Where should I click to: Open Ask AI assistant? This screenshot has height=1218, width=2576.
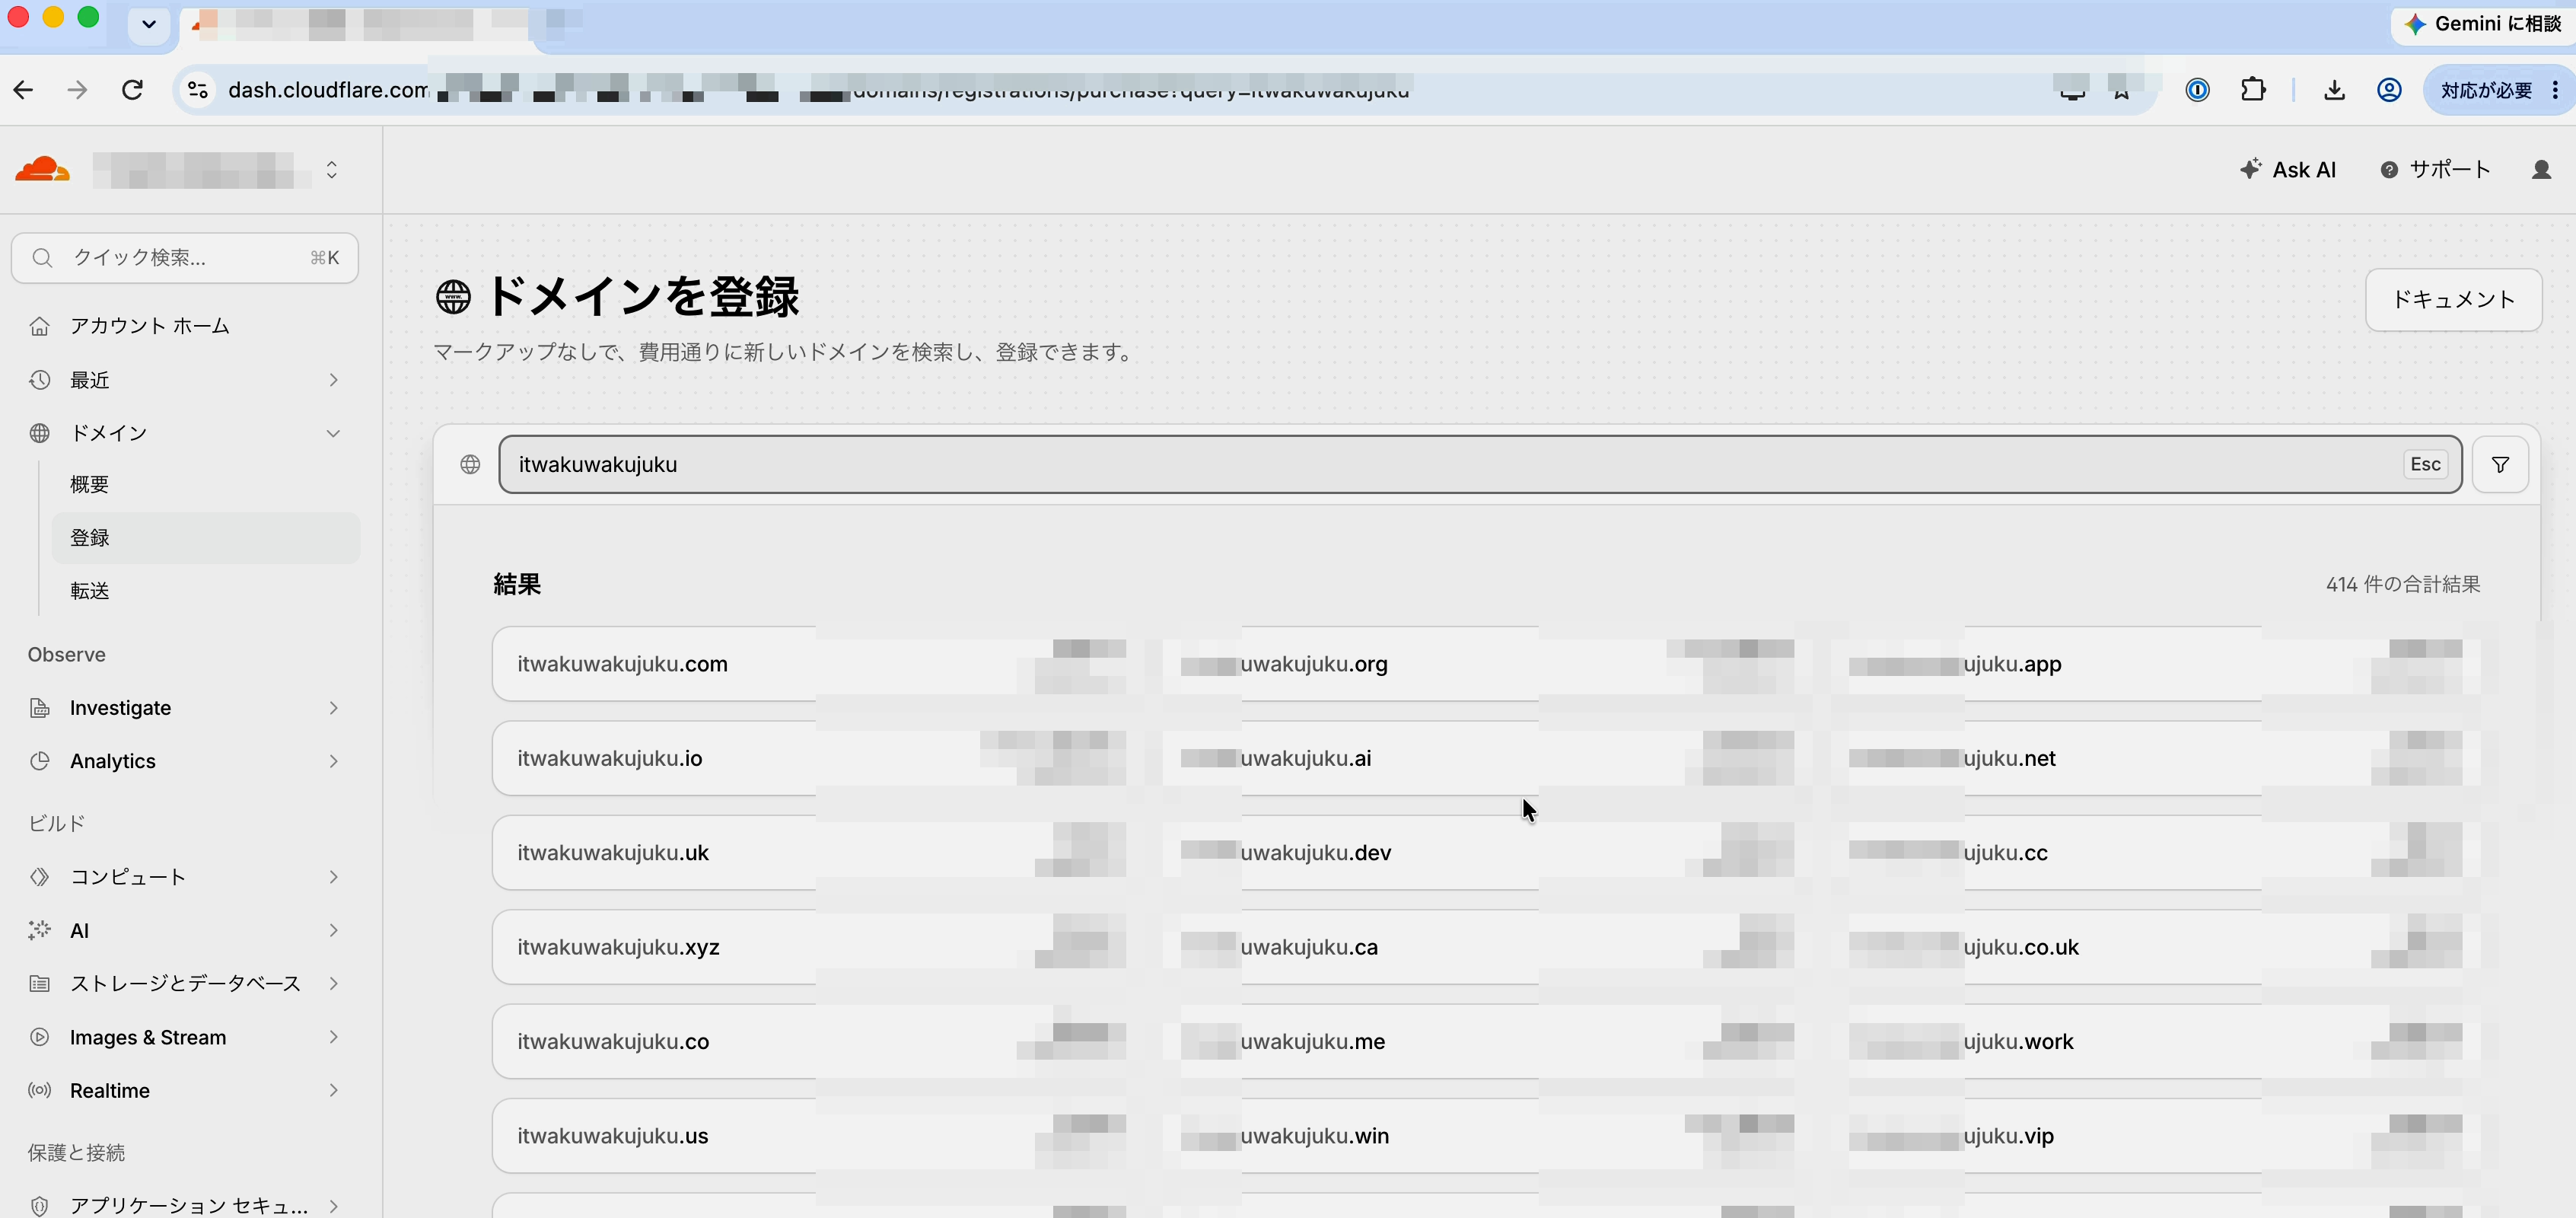pyautogui.click(x=2288, y=170)
